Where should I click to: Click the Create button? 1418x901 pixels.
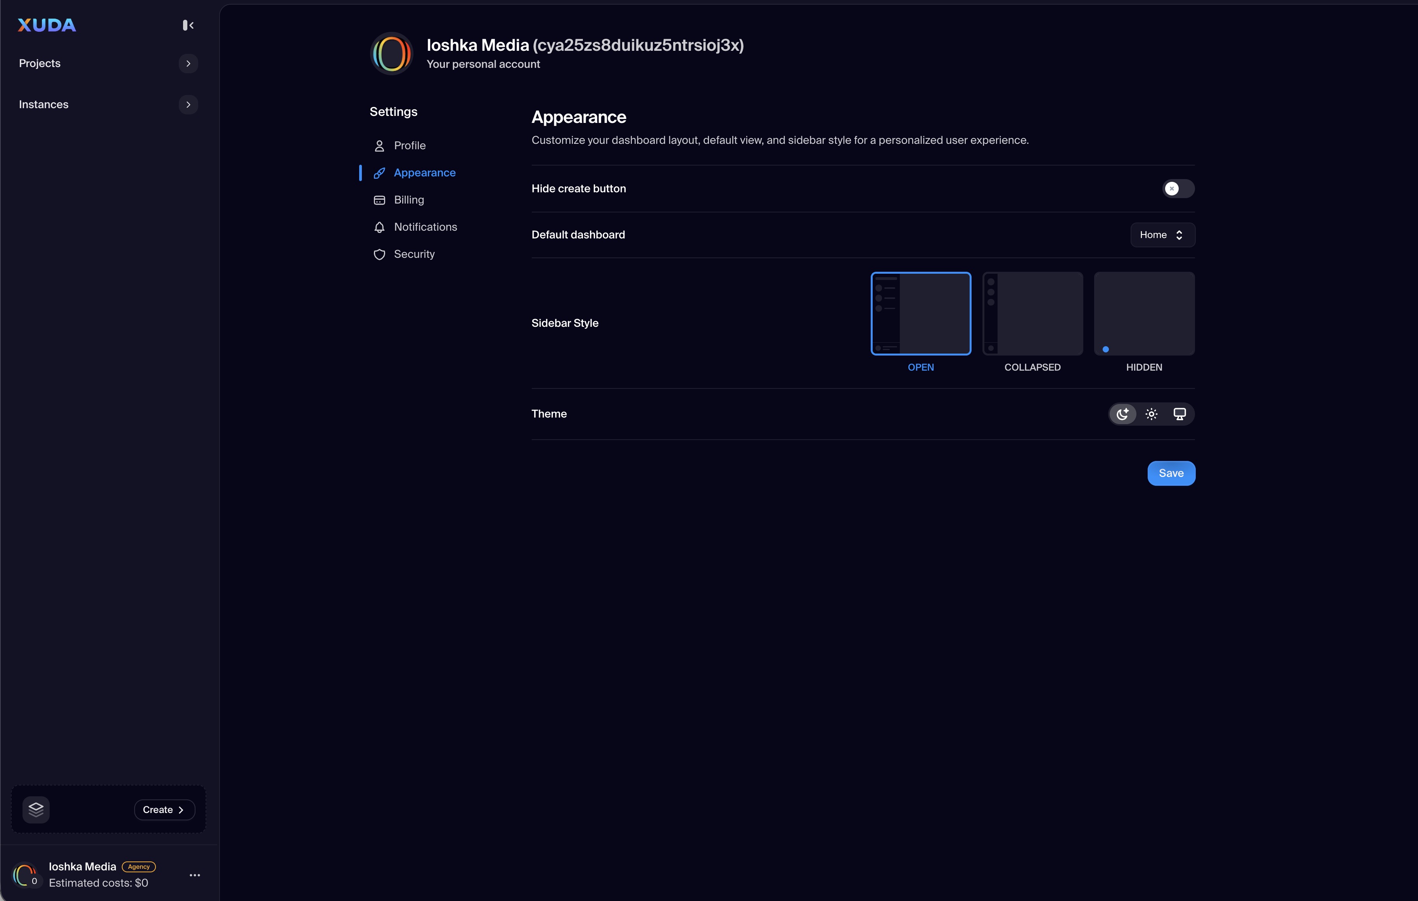coord(164,810)
